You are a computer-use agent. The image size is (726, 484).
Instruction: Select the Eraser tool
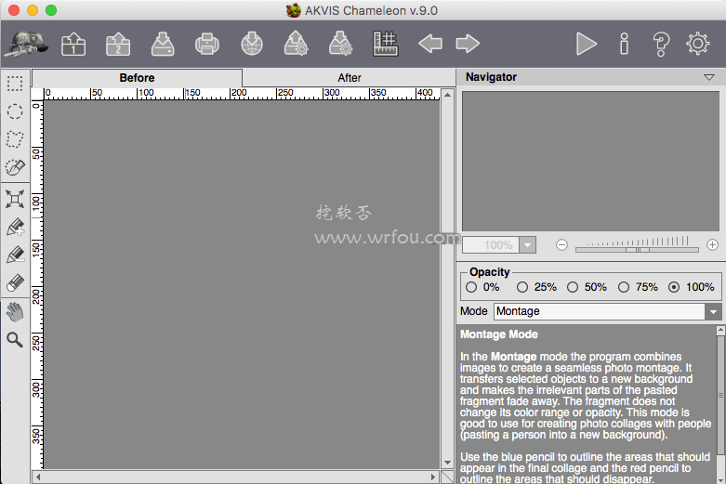point(15,282)
